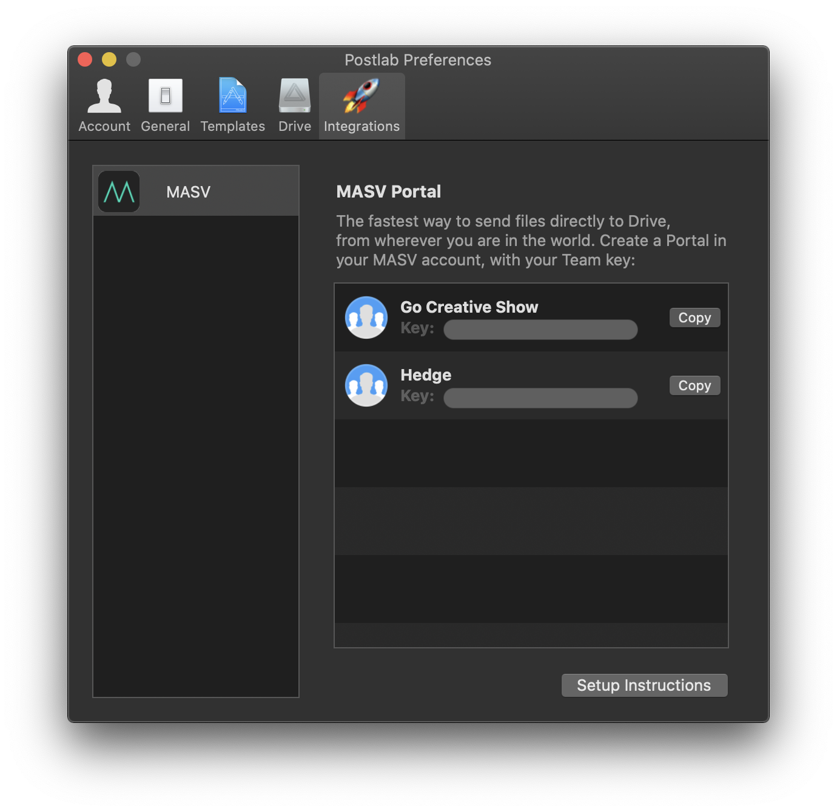Switch to the Templates tab label
The image size is (837, 812).
233,127
